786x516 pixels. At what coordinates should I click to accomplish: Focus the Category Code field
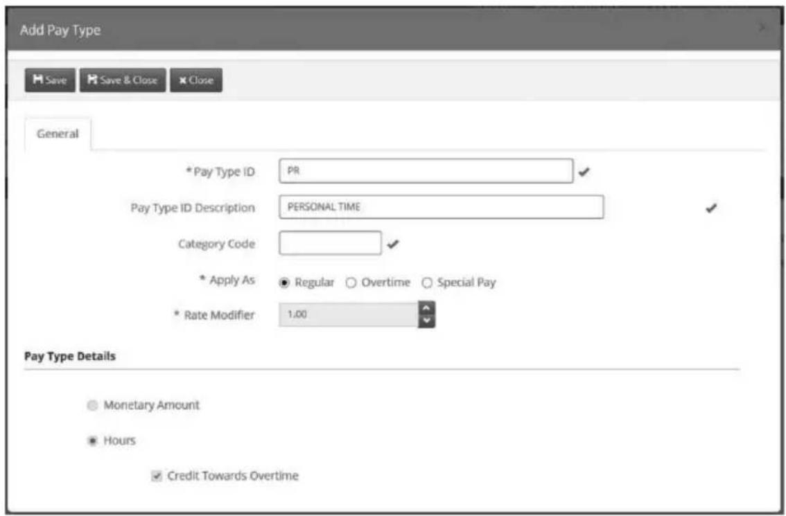click(x=330, y=243)
